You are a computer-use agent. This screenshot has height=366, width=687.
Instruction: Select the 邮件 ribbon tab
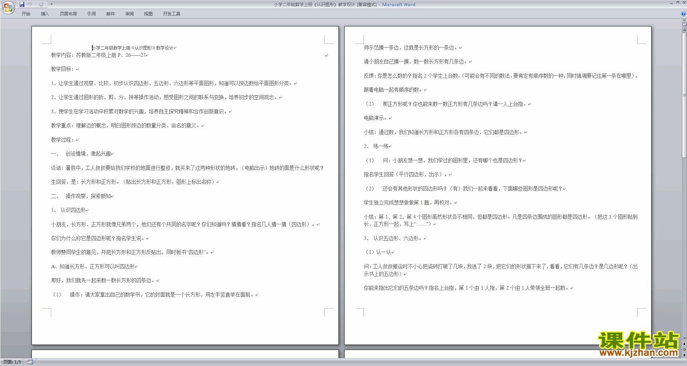click(x=111, y=14)
